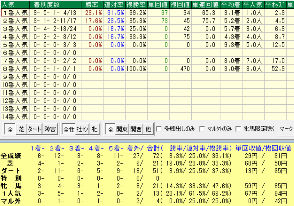Sort by 勝率 column header
This screenshot has width=294, height=206.
click(92, 5)
